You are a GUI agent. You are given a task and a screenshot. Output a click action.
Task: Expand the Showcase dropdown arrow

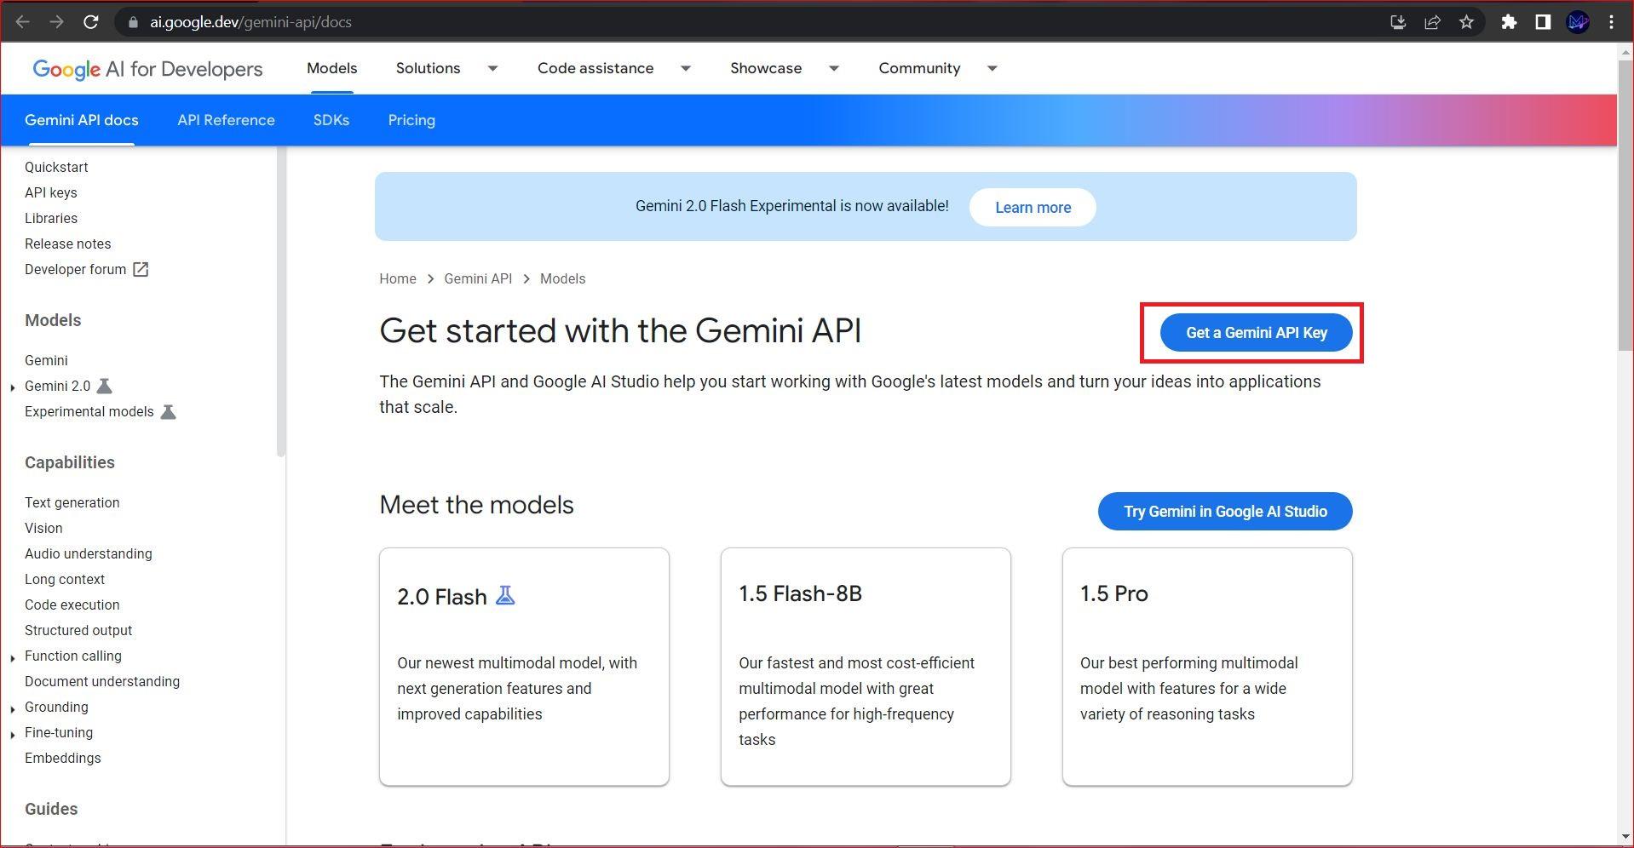(834, 68)
